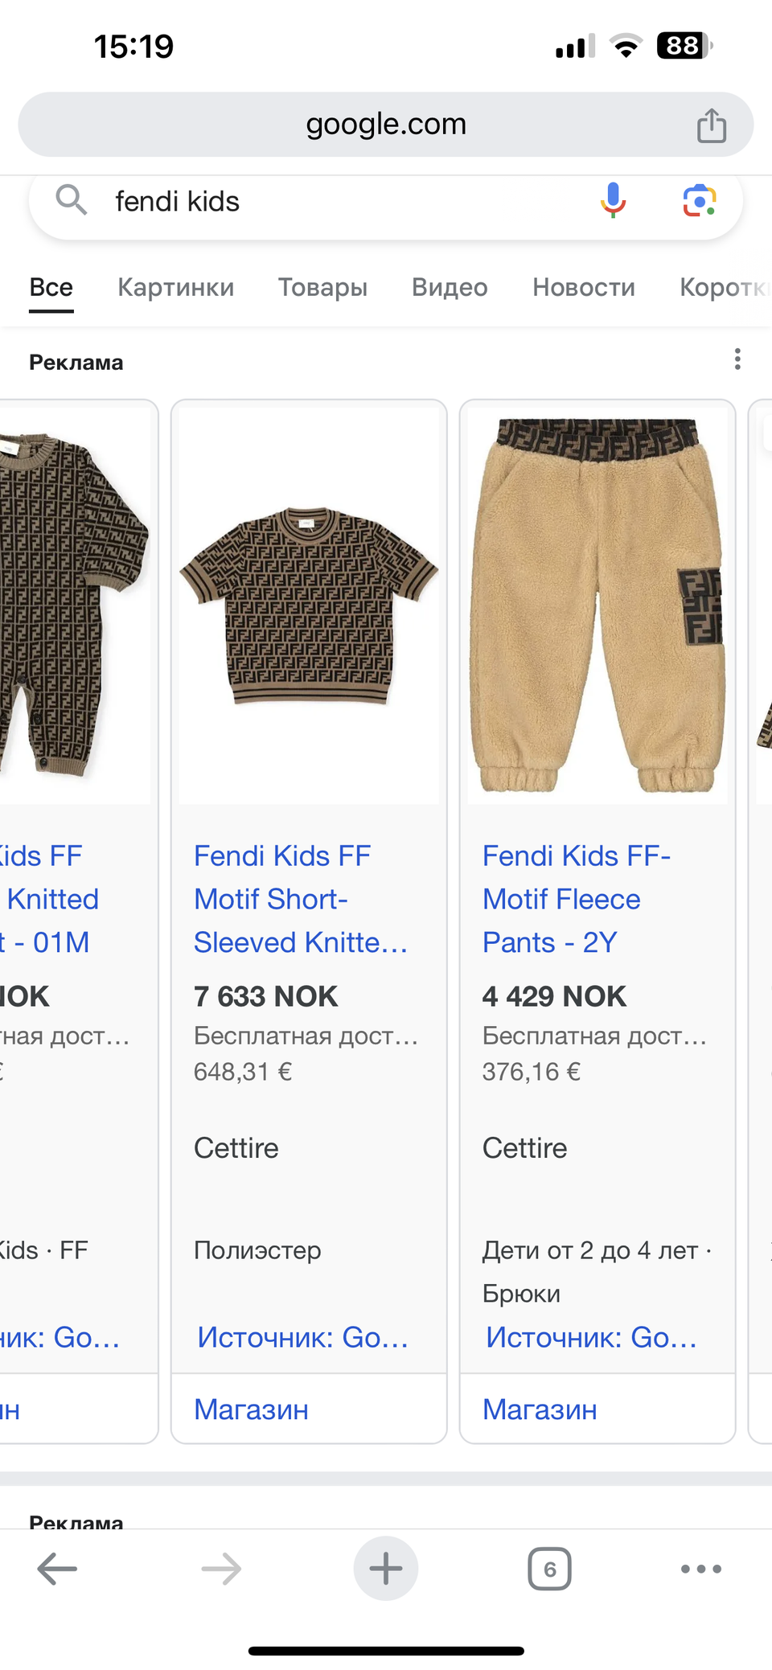Tap Магазин under the fleece pants
Image resolution: width=772 pixels, height=1670 pixels.
[540, 1409]
